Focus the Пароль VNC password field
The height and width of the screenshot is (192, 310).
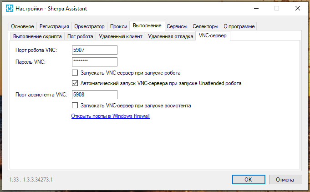tap(95, 62)
